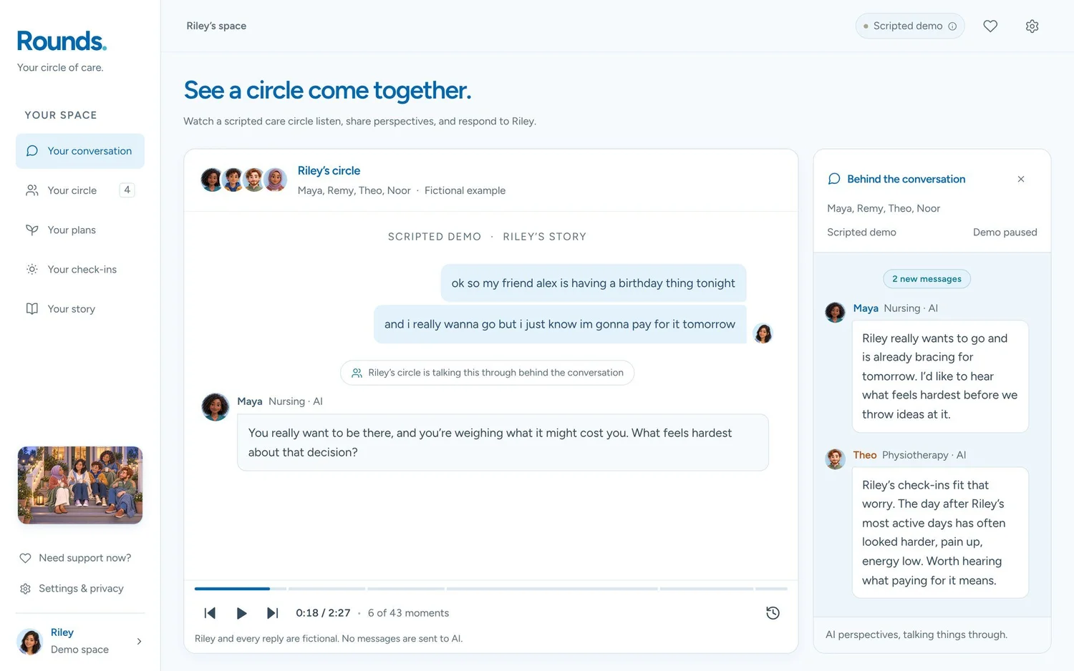This screenshot has width=1074, height=671.
Task: Click Maya's avatar in the main chat
Action: click(x=215, y=407)
